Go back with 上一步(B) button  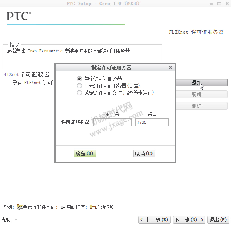pos(155,220)
